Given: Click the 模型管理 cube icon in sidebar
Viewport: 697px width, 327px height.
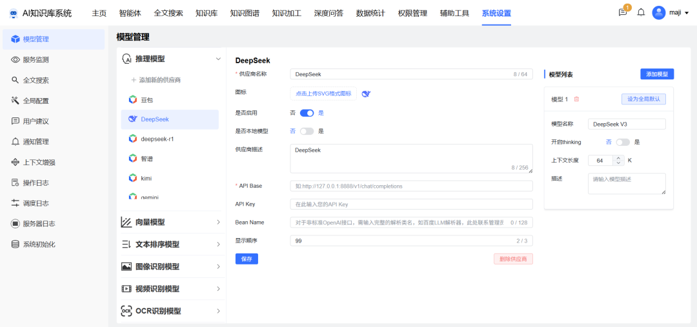Looking at the screenshot, I should tap(15, 39).
